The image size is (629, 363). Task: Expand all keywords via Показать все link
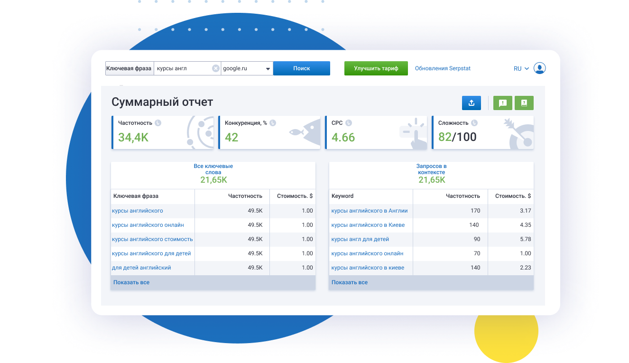pyautogui.click(x=131, y=282)
